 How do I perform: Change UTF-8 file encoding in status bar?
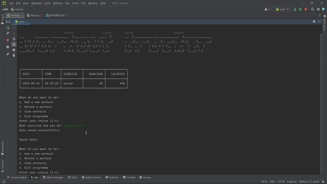click(281, 182)
